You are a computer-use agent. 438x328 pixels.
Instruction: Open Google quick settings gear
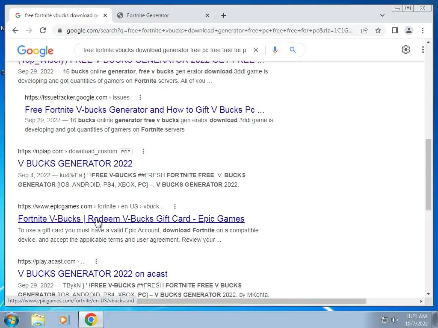405,50
